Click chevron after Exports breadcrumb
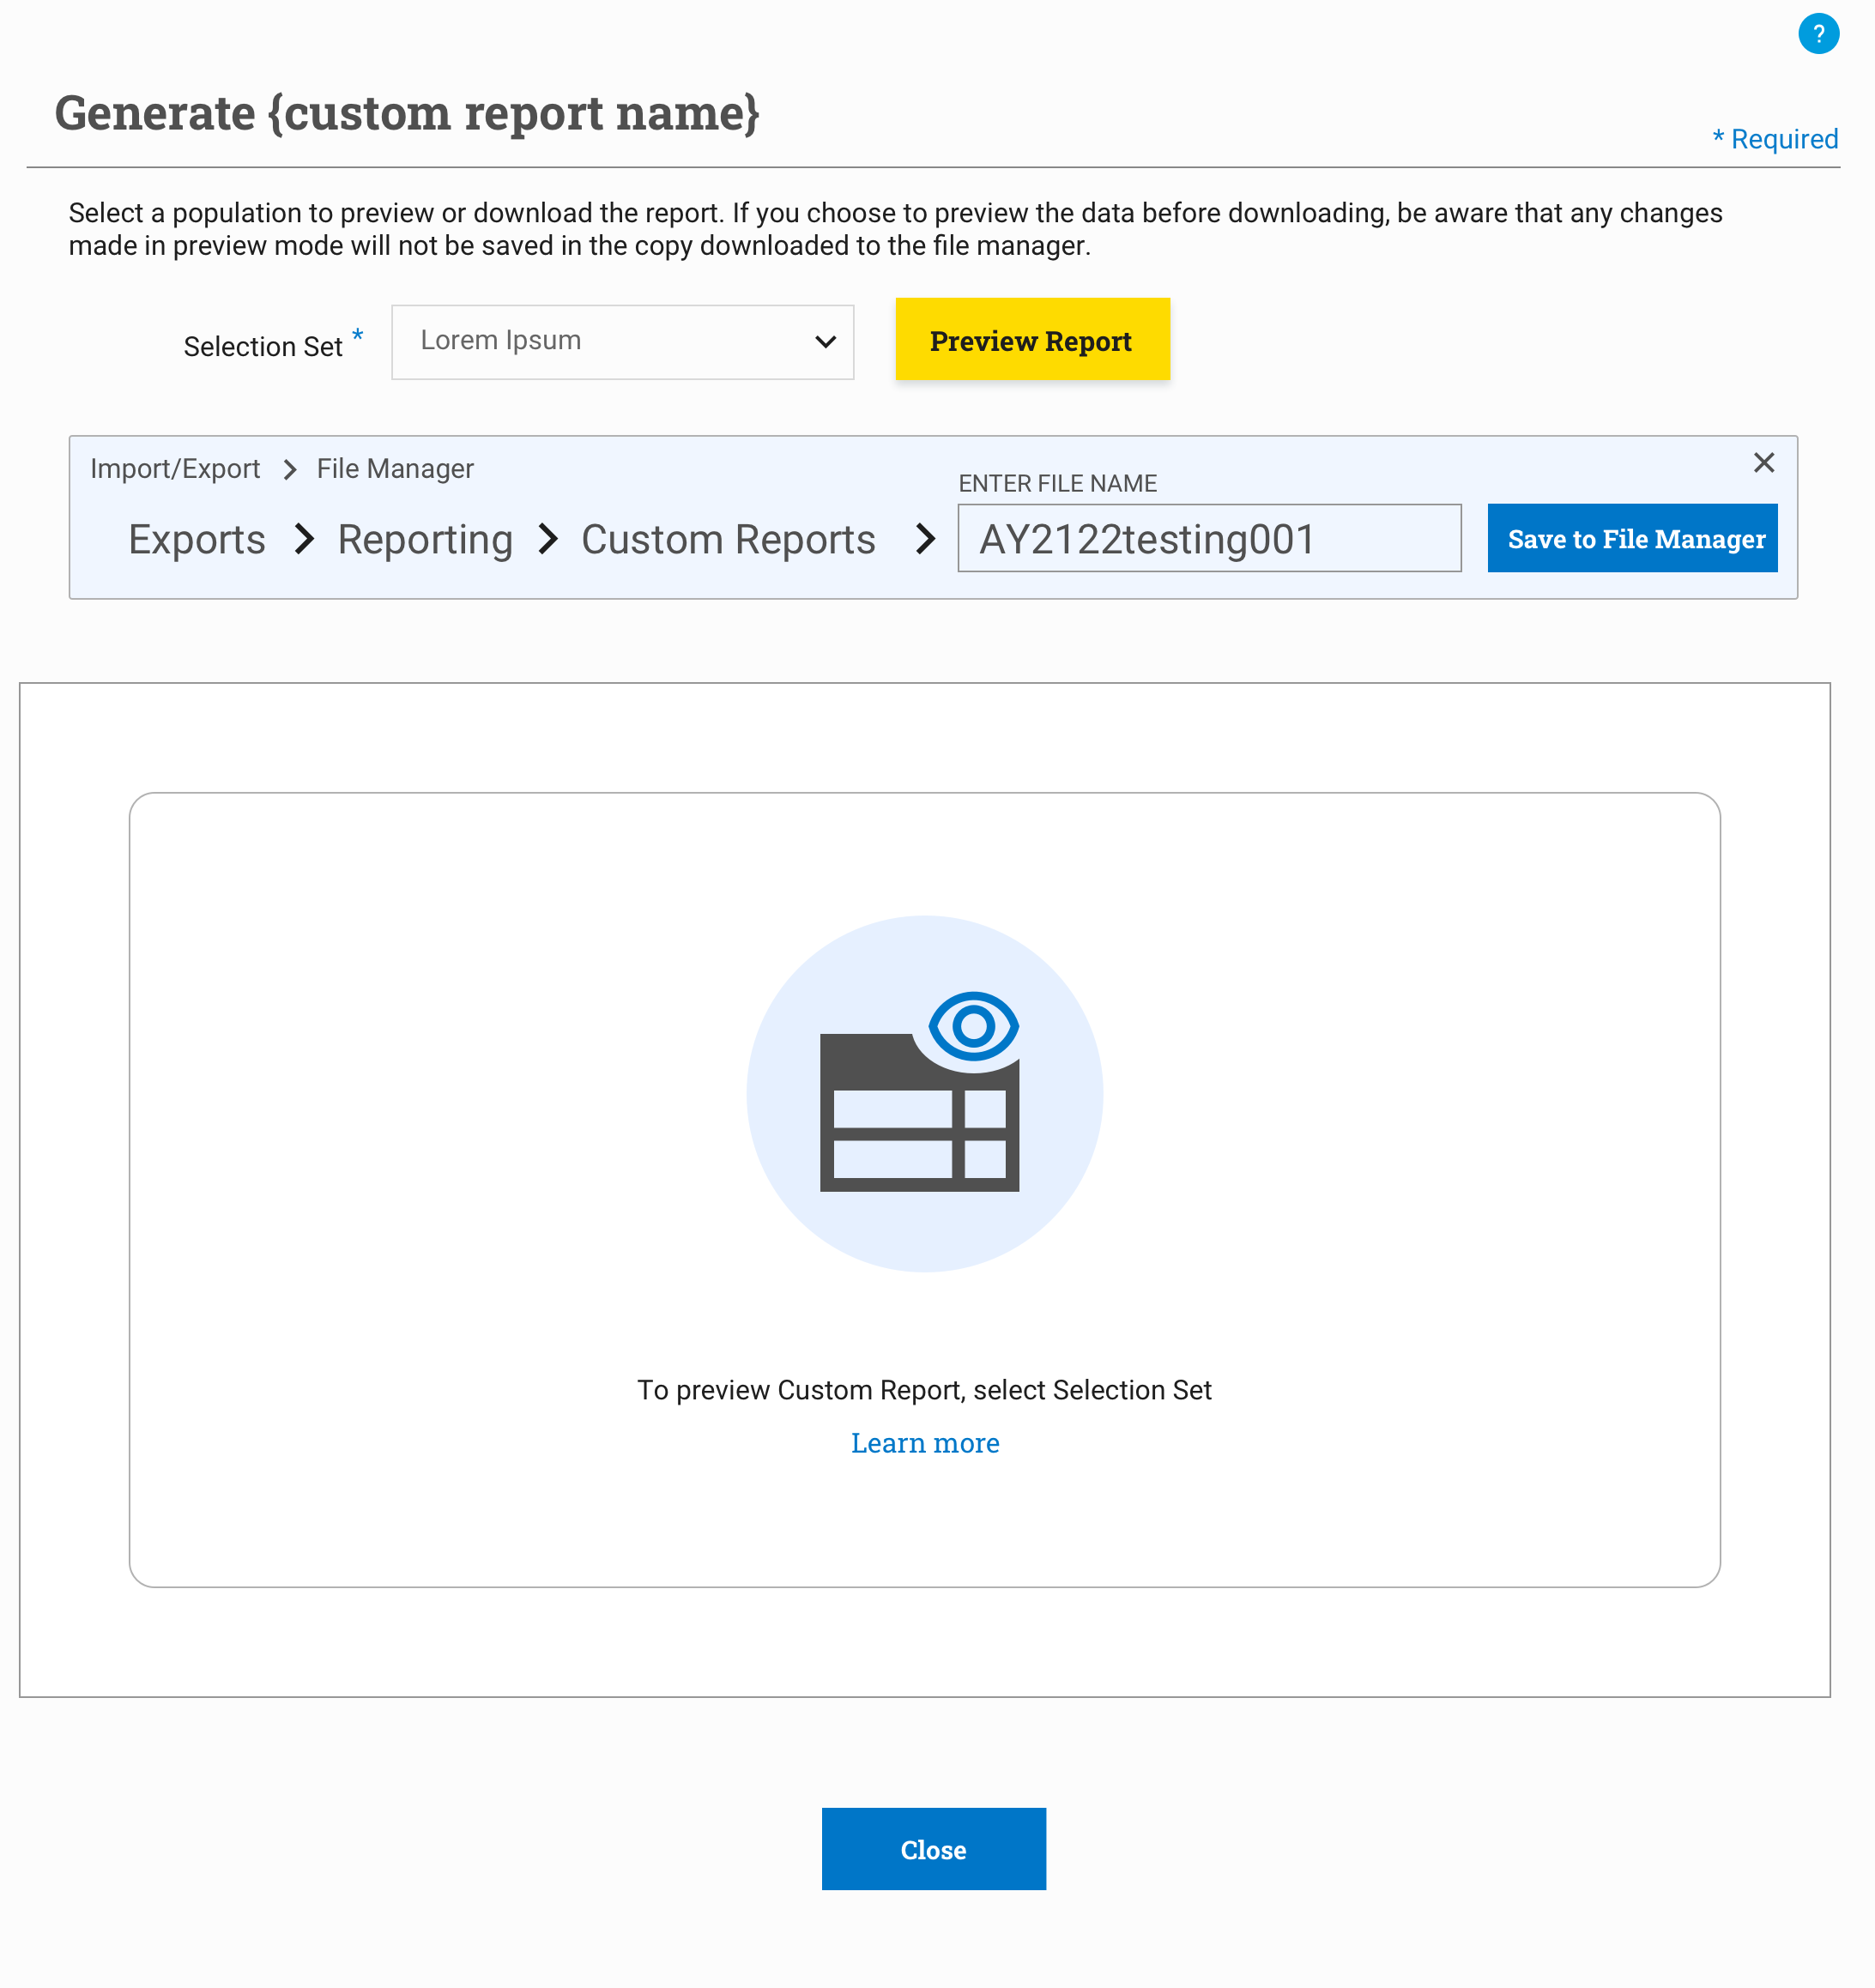 (304, 540)
